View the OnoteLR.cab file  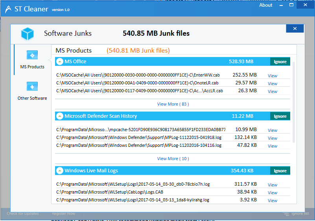pyautogui.click(x=272, y=84)
